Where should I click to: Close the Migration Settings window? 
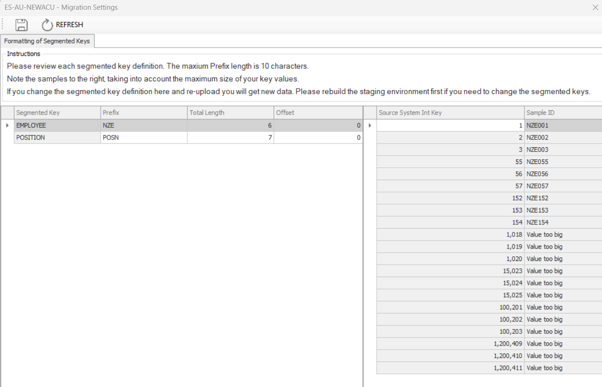[595, 7]
